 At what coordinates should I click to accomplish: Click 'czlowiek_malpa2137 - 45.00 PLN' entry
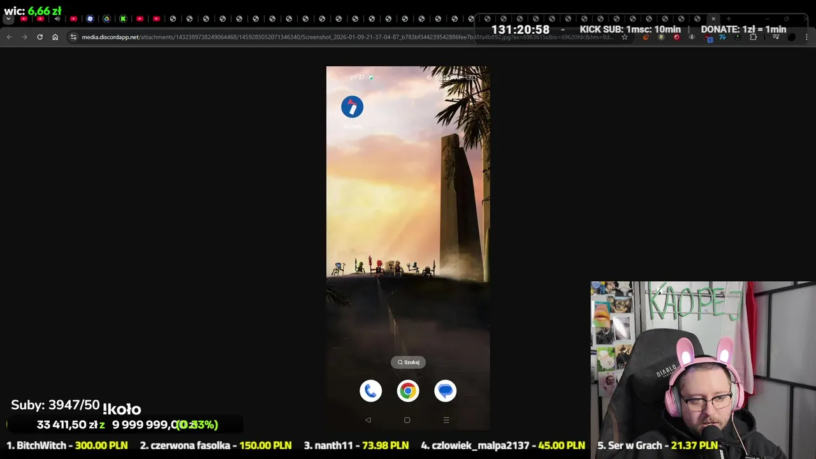503,446
